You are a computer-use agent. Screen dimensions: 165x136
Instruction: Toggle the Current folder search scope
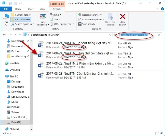(21, 15)
